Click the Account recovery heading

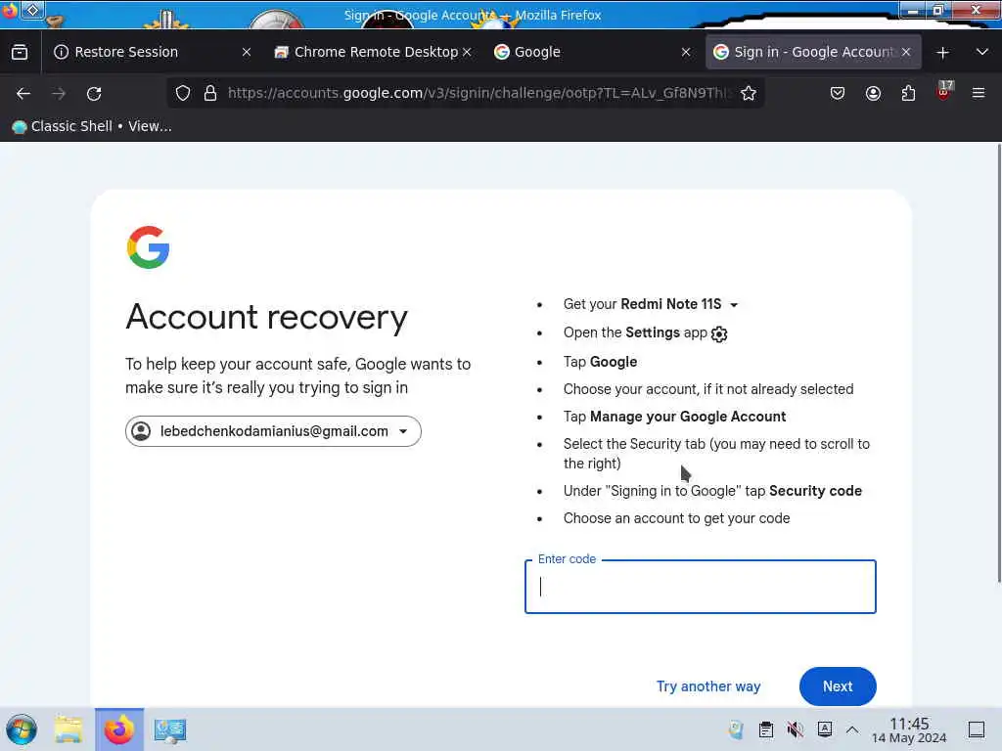(x=267, y=318)
